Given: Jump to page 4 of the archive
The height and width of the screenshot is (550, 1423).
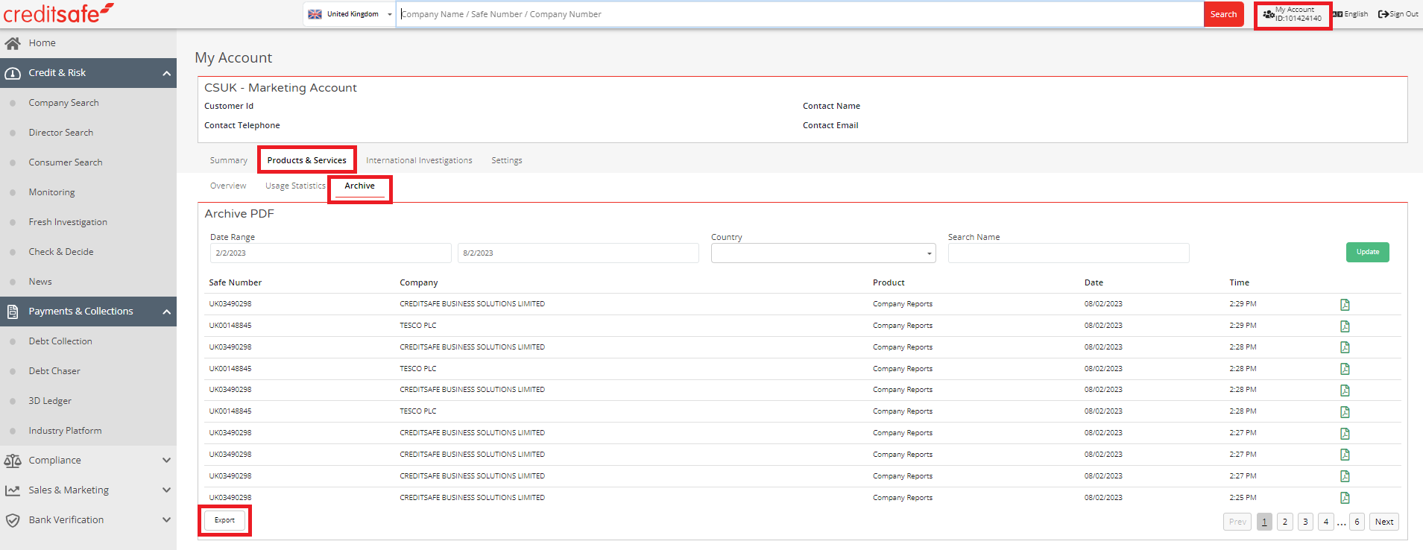Looking at the screenshot, I should 1326,522.
